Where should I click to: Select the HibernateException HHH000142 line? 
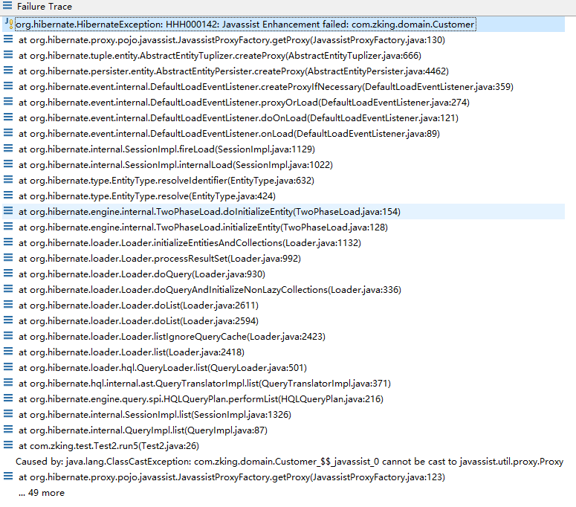tap(245, 25)
